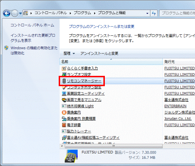Click プログラムのアンインストールまたは変更 heading
The height and width of the screenshot is (166, 195).
tap(102, 26)
